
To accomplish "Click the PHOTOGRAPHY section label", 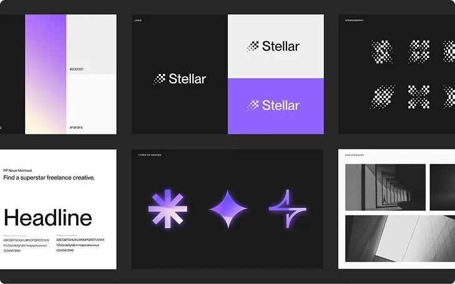I will click(x=355, y=155).
